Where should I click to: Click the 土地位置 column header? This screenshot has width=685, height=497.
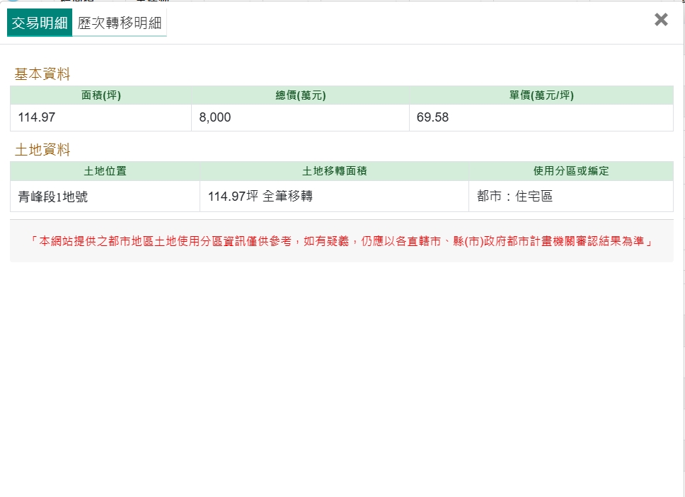(105, 171)
